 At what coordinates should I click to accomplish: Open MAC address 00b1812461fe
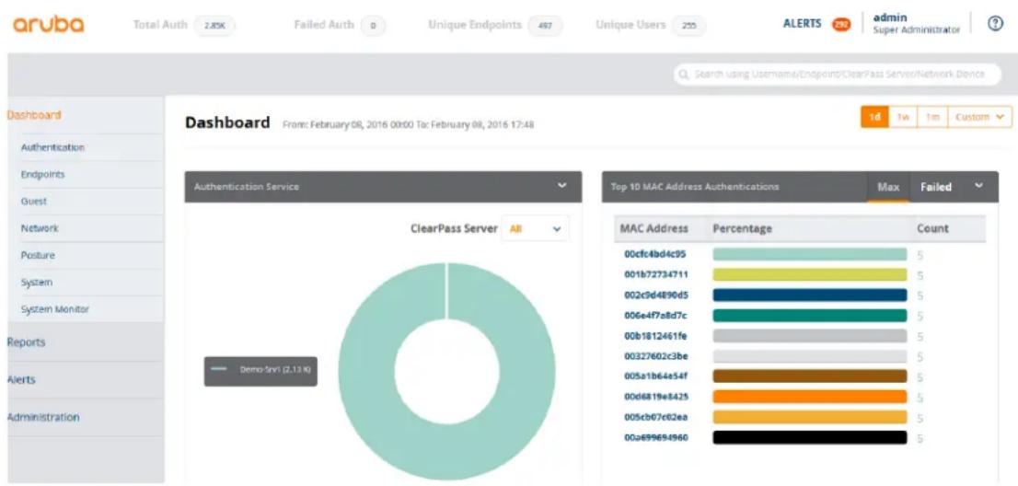pos(655,336)
